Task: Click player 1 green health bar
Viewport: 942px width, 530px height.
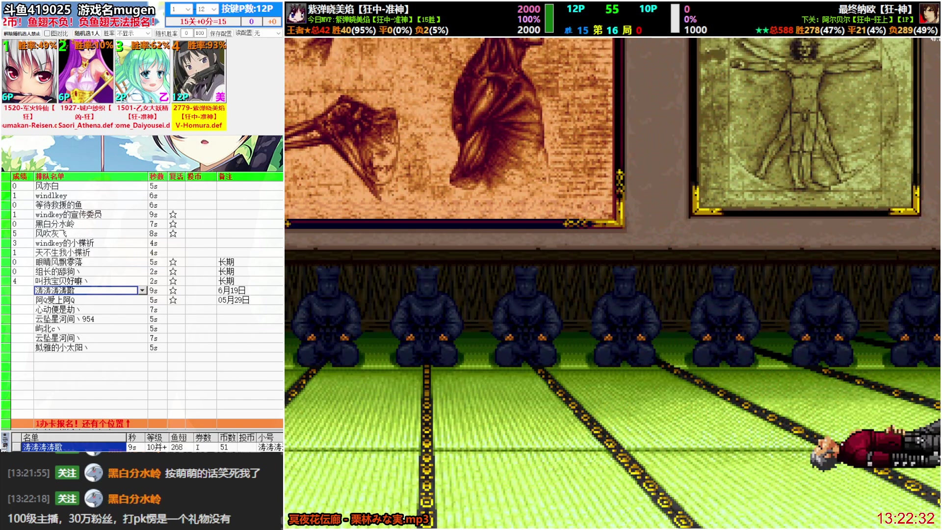Action: click(549, 19)
